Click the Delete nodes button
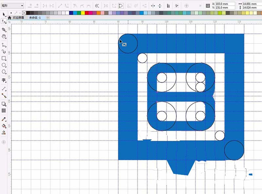 [x=36, y=6]
